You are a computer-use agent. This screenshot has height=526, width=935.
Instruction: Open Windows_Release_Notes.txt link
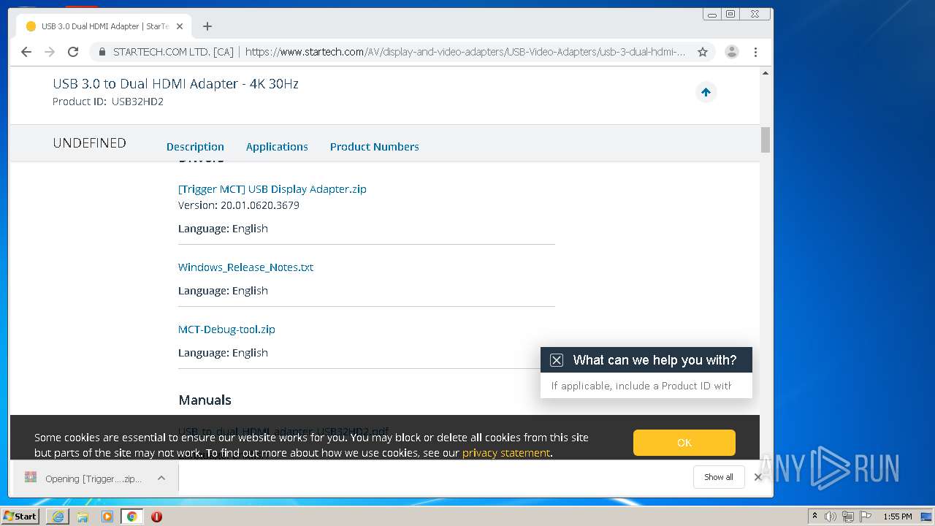(245, 267)
